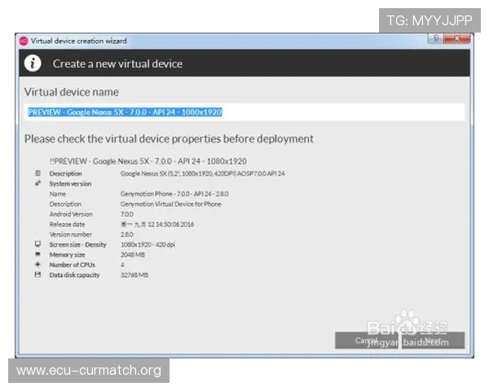Click the memory chip icon beside Memory size

[x=37, y=254]
